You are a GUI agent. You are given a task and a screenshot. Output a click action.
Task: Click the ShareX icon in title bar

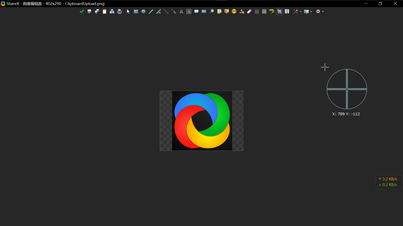tap(3, 4)
